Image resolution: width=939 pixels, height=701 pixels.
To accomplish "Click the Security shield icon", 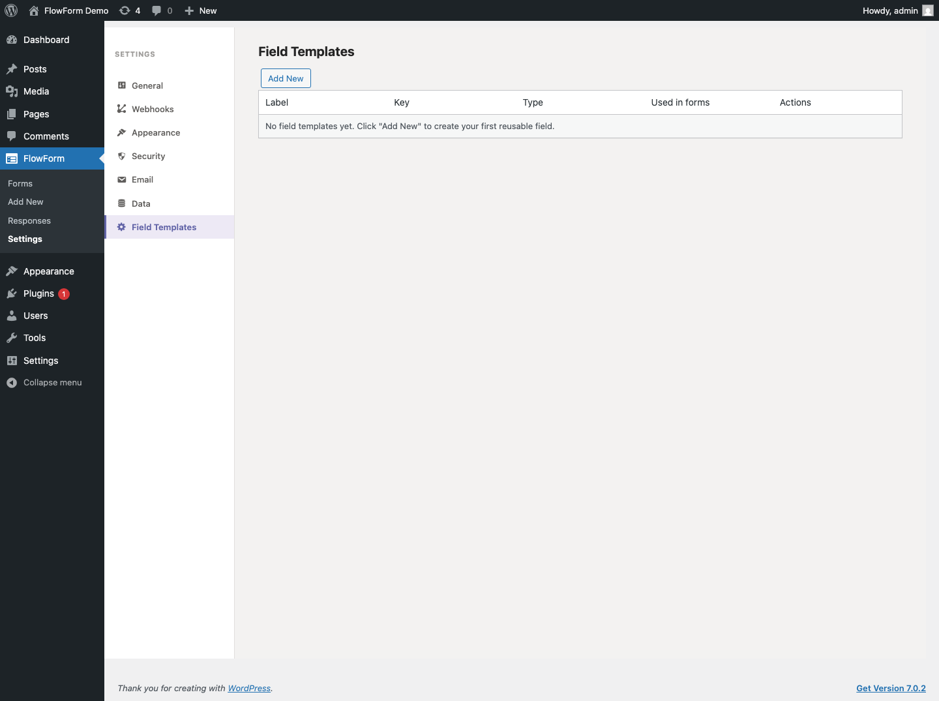I will [121, 156].
